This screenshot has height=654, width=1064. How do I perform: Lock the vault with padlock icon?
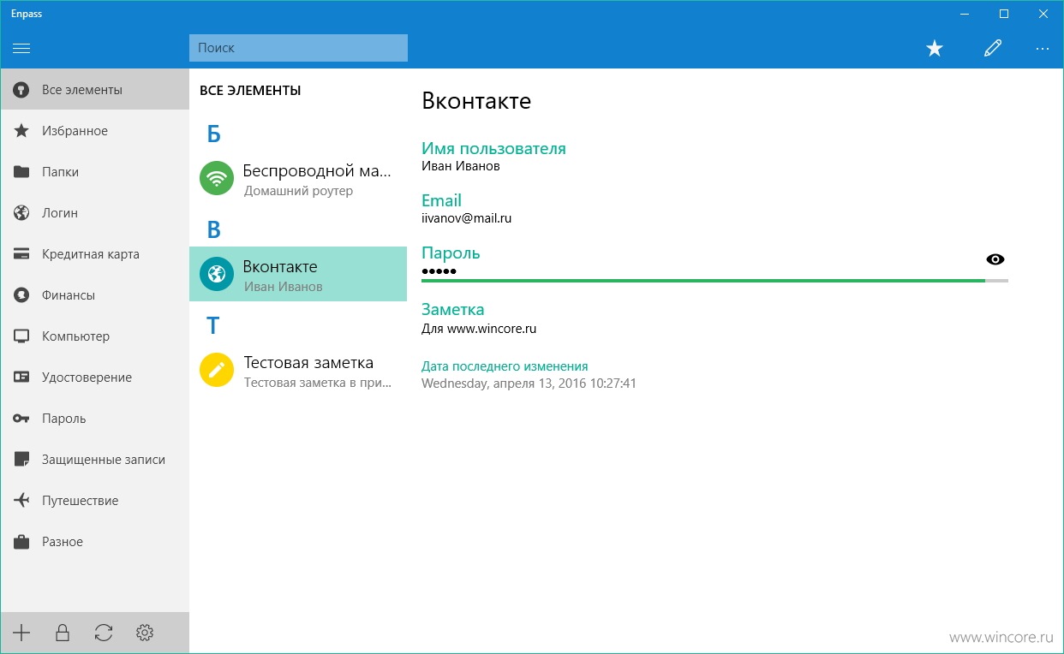[x=62, y=633]
